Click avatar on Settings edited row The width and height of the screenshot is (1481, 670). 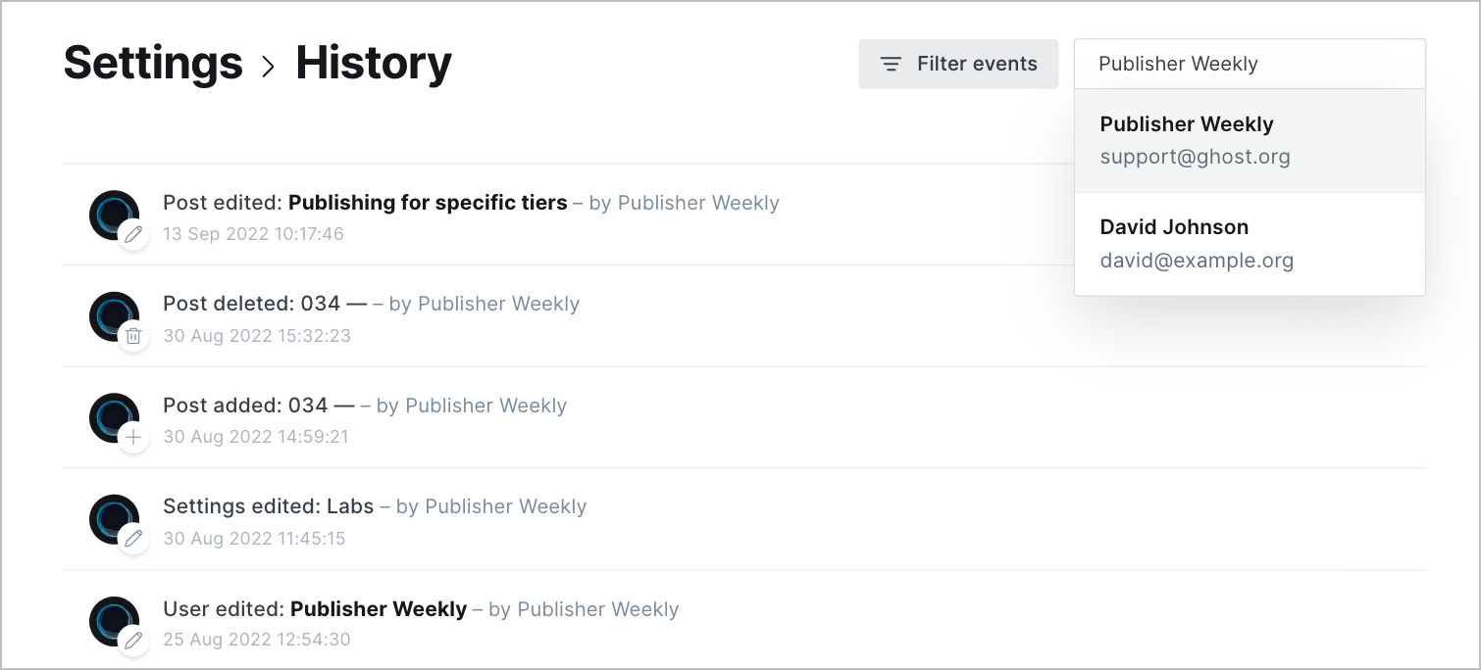pos(114,519)
